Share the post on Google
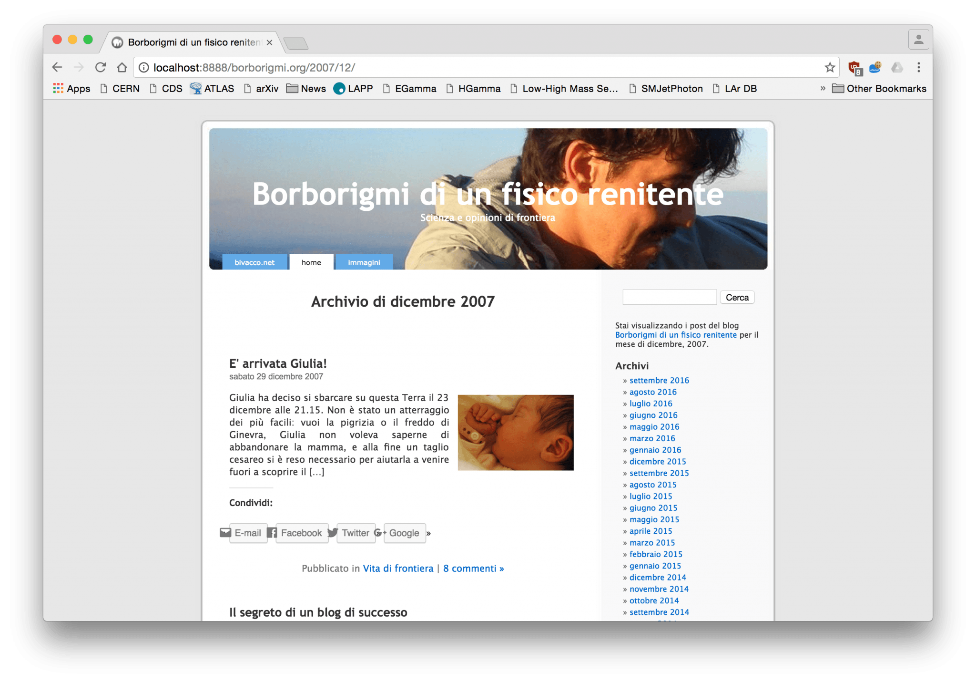 point(404,533)
